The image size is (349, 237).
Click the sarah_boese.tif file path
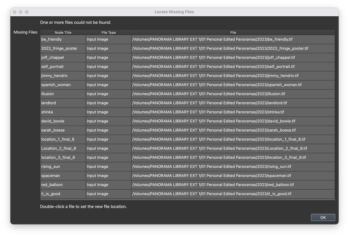[x=233, y=130]
